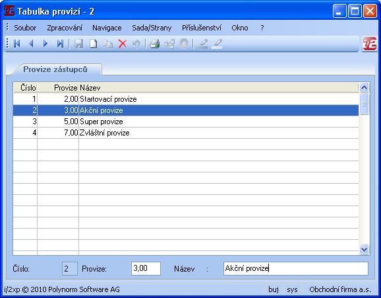This screenshot has height=298, width=381.
Task: Click the scrollbar down arrow
Action: [x=364, y=249]
